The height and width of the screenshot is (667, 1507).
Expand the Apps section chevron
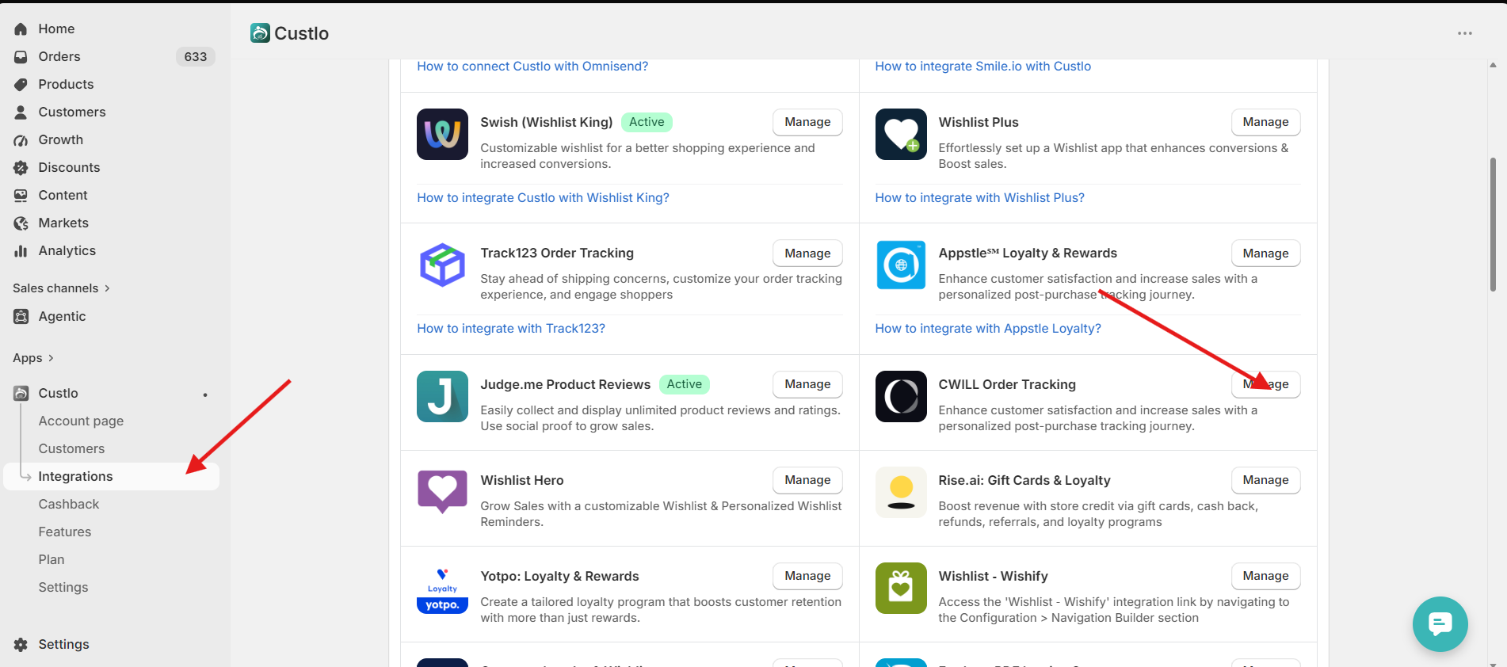coord(51,358)
